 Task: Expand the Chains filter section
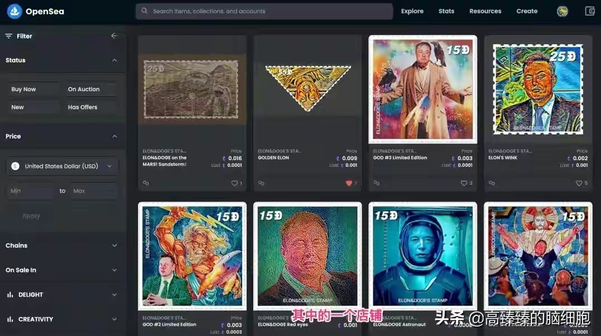(114, 245)
